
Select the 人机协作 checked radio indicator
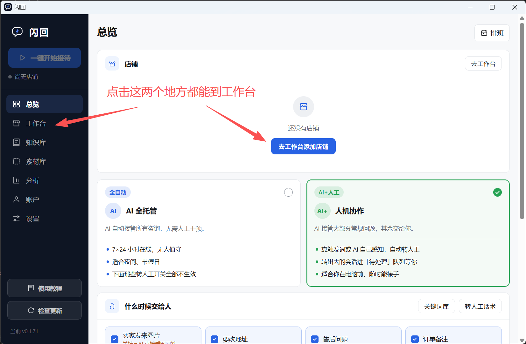[497, 192]
